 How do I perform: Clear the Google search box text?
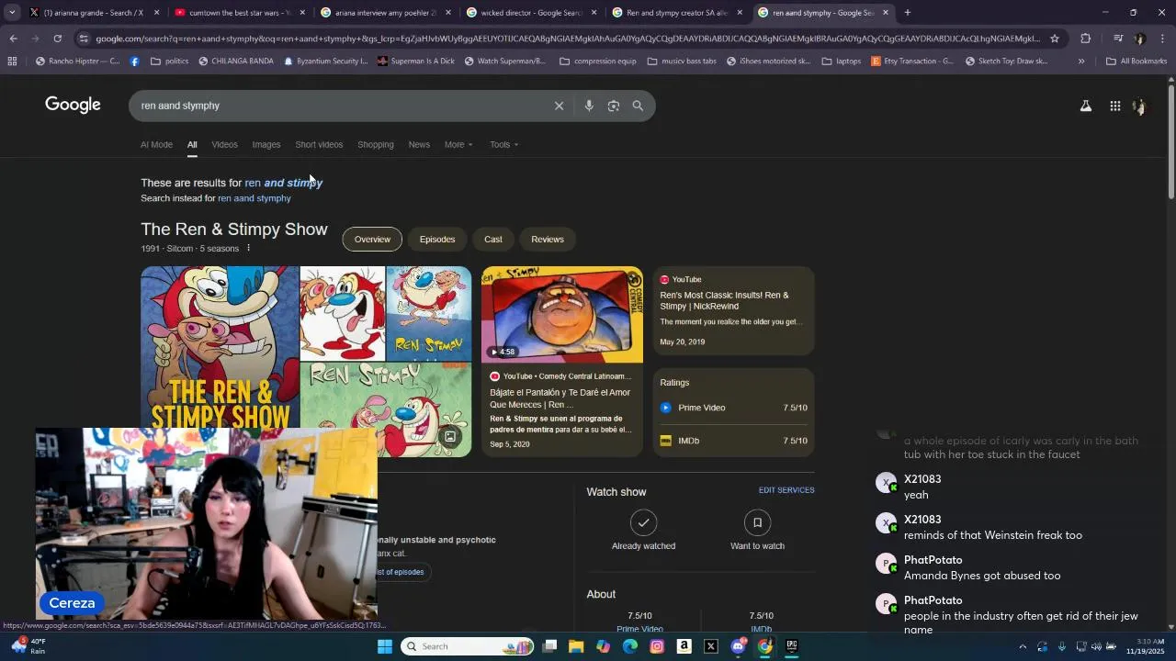coord(559,106)
